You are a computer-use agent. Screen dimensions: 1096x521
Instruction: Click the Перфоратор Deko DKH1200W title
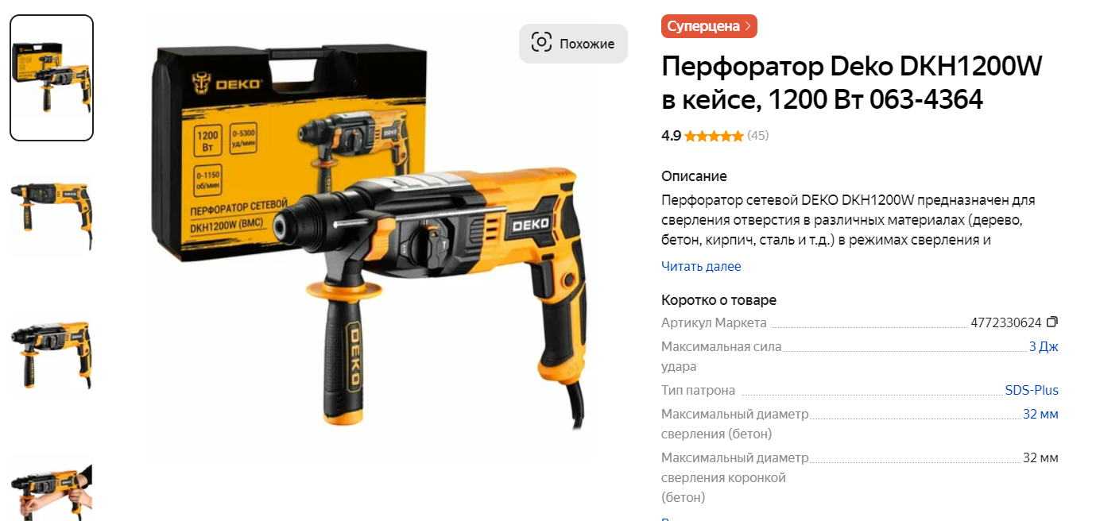[x=851, y=83]
